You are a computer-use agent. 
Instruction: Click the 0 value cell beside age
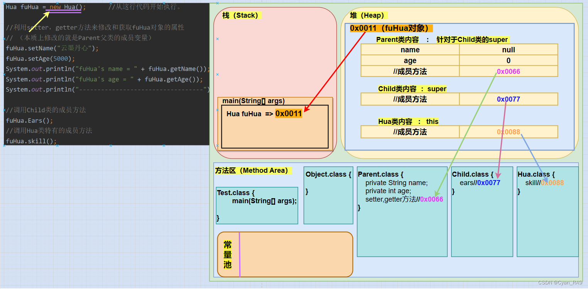pos(509,60)
